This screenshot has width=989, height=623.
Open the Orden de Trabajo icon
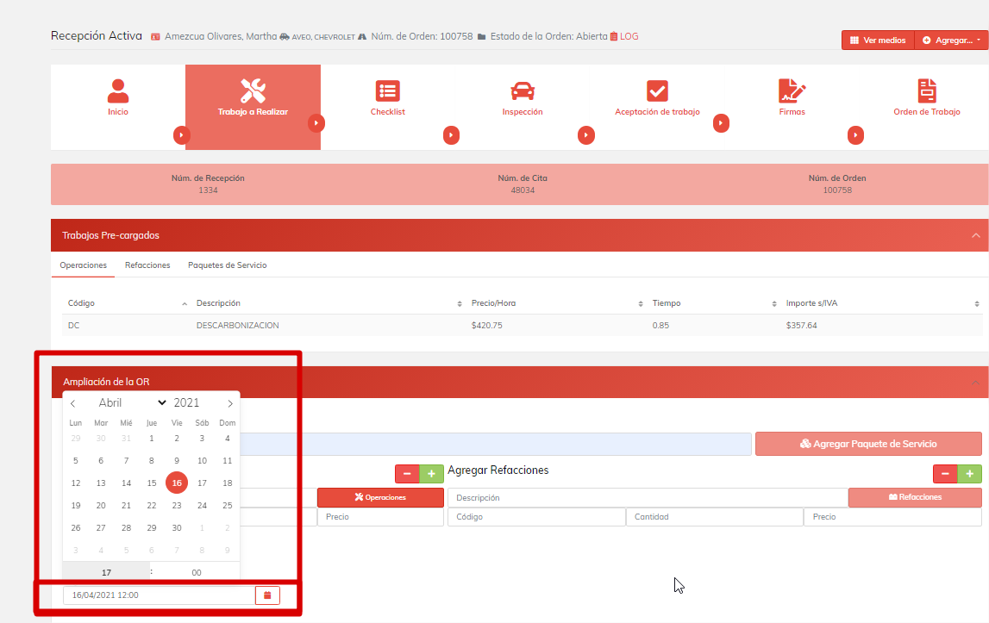926,90
